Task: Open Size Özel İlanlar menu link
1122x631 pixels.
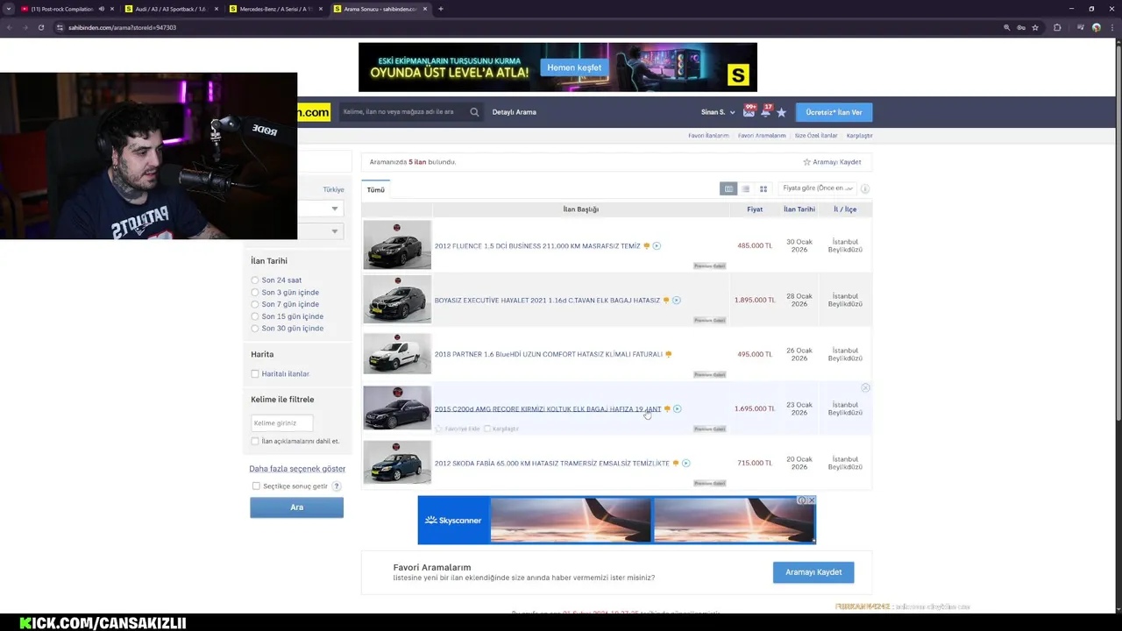Action: (816, 136)
